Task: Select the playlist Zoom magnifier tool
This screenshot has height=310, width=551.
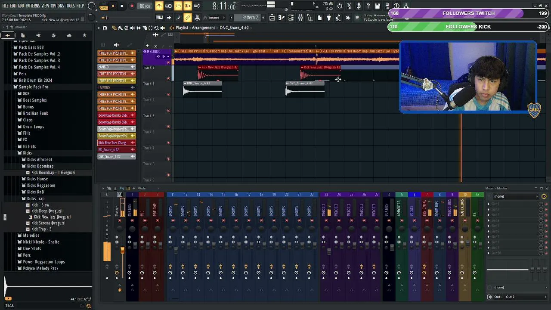Action: tap(157, 28)
